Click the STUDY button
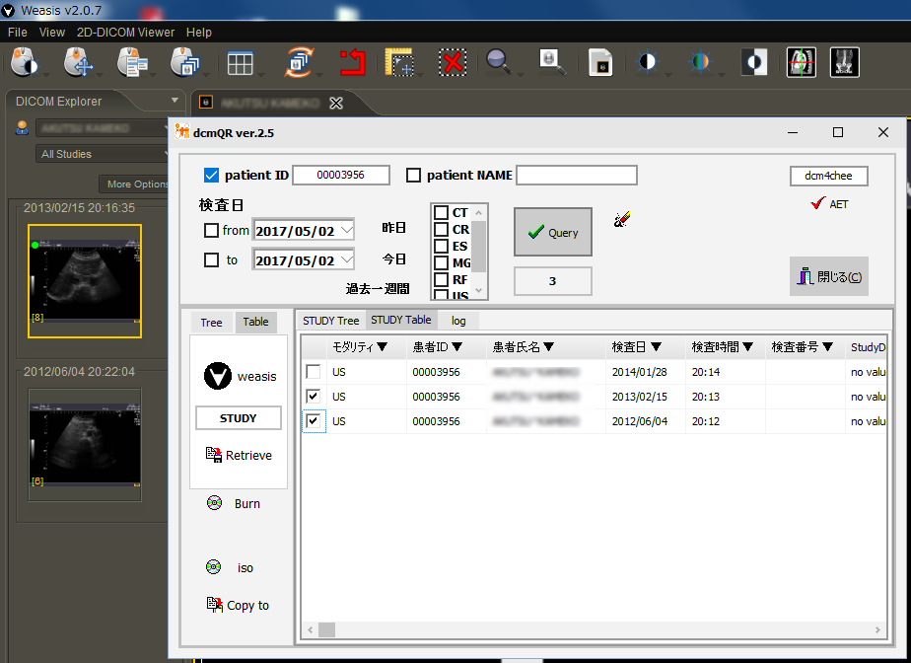This screenshot has width=911, height=663. [x=239, y=418]
